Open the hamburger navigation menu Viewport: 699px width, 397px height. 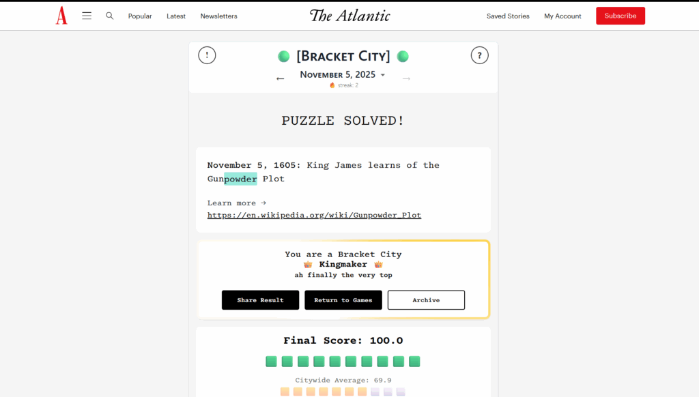coord(87,15)
